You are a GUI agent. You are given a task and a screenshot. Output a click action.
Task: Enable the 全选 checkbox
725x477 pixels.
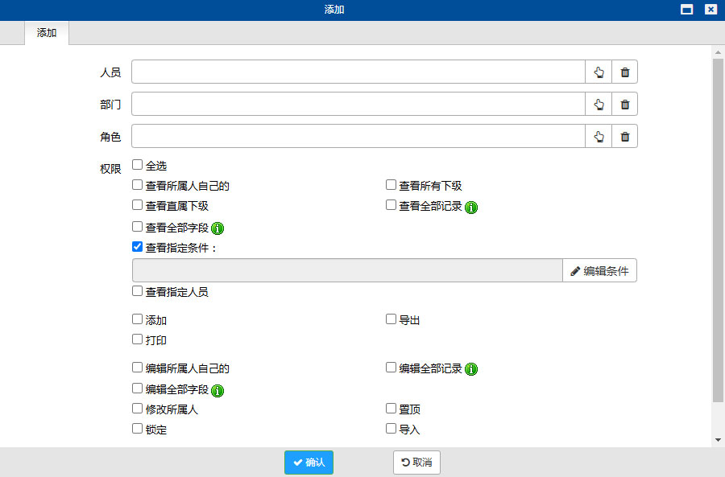tap(137, 163)
